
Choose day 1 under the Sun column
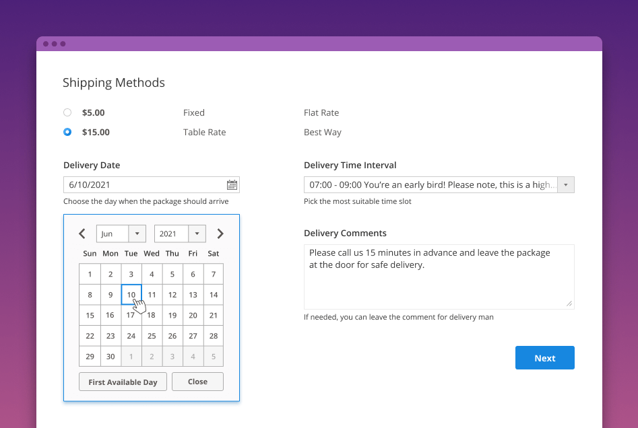coord(90,274)
